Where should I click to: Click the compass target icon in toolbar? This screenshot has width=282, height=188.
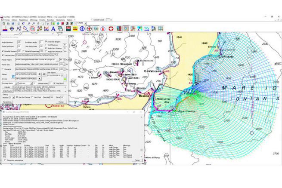tap(12, 28)
